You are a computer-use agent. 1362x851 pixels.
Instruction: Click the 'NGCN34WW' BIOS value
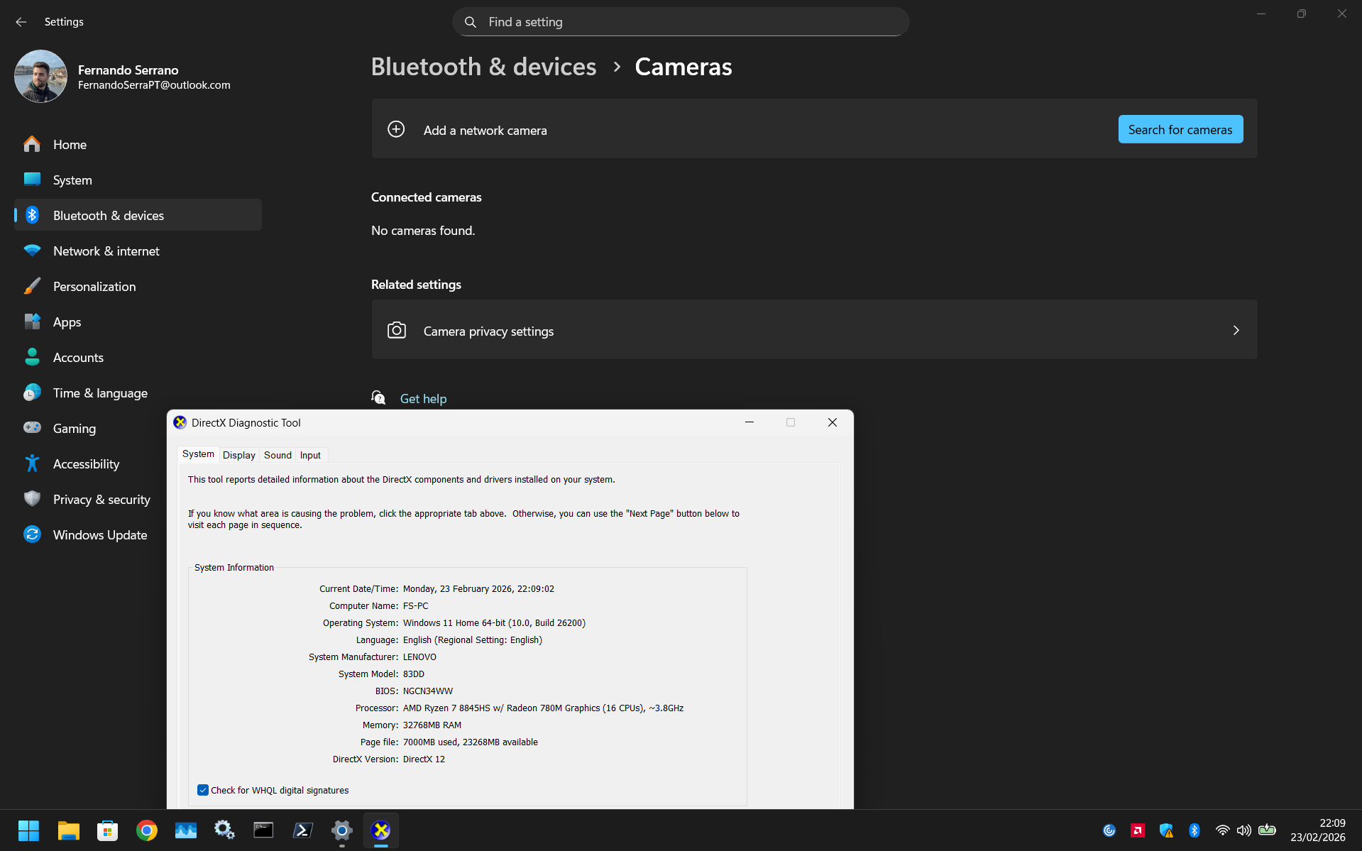(428, 691)
